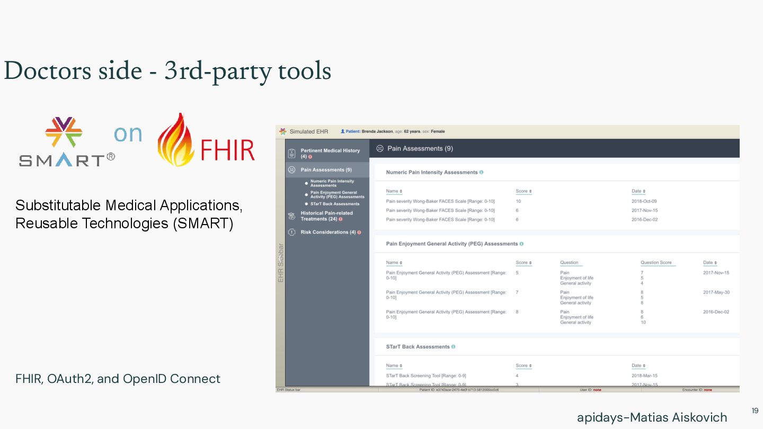Screen dimensions: 763x429
Task: Click the clipboard icon for Pertinent Medical History
Action: (x=291, y=154)
